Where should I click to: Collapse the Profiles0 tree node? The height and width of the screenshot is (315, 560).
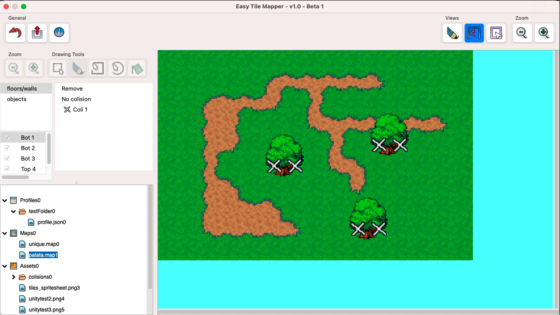pyautogui.click(x=4, y=200)
